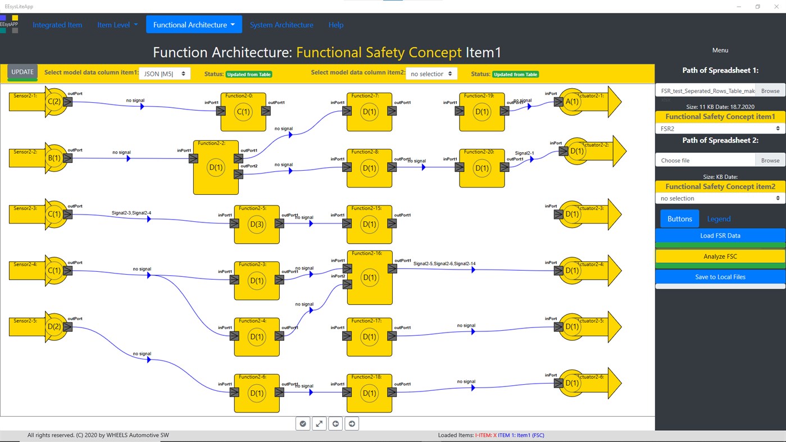Switch to the Legend tab
786x442 pixels.
point(719,218)
